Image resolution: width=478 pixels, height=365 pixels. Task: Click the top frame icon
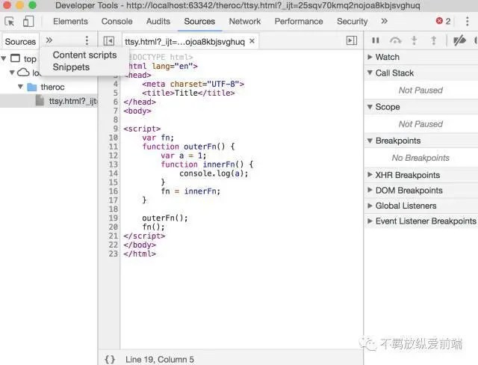click(x=15, y=58)
